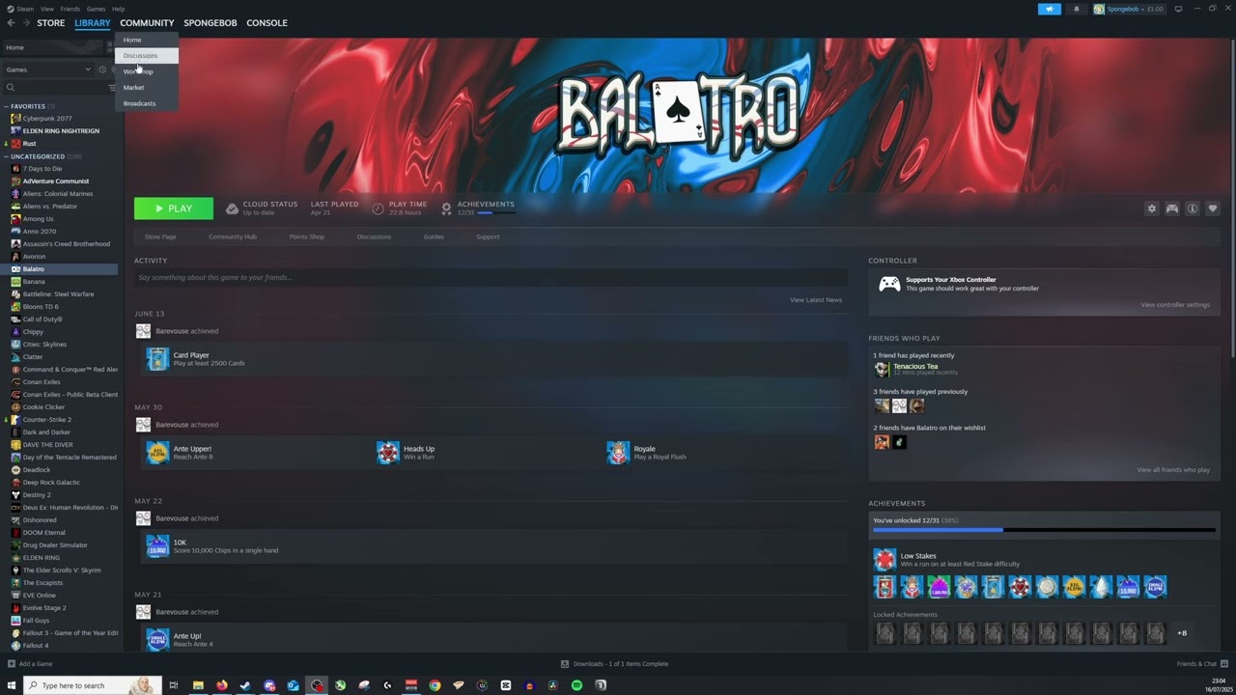Screen dimensions: 1236x695
Task: Open the Guides link
Action: 434,236
